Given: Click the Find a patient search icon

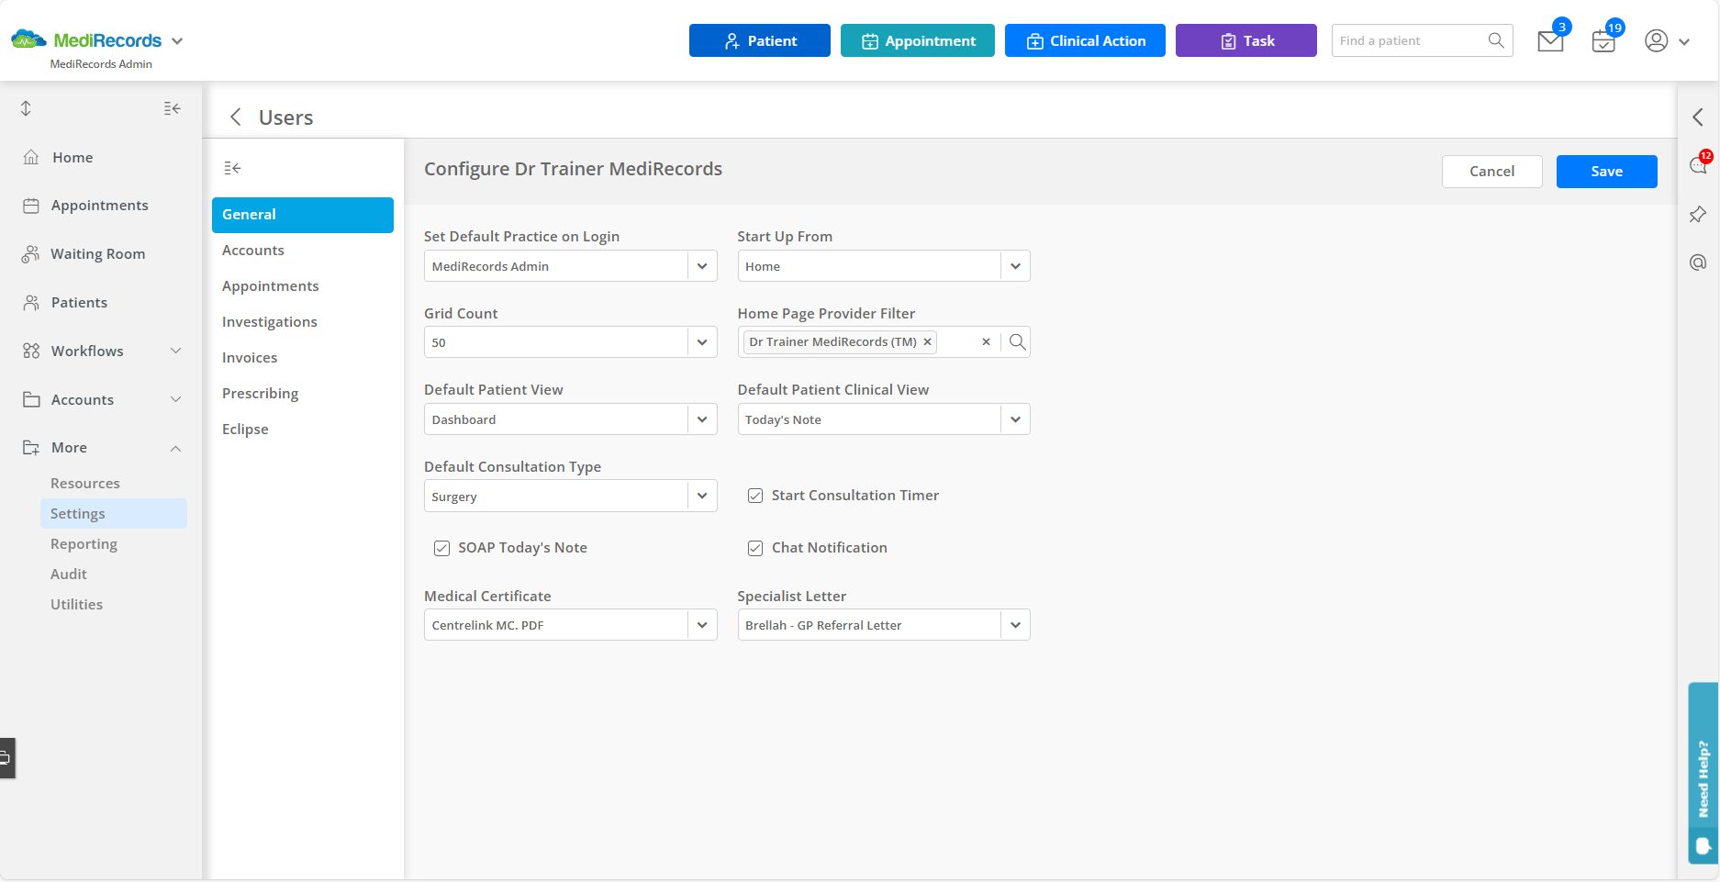Looking at the screenshot, I should click(x=1495, y=40).
